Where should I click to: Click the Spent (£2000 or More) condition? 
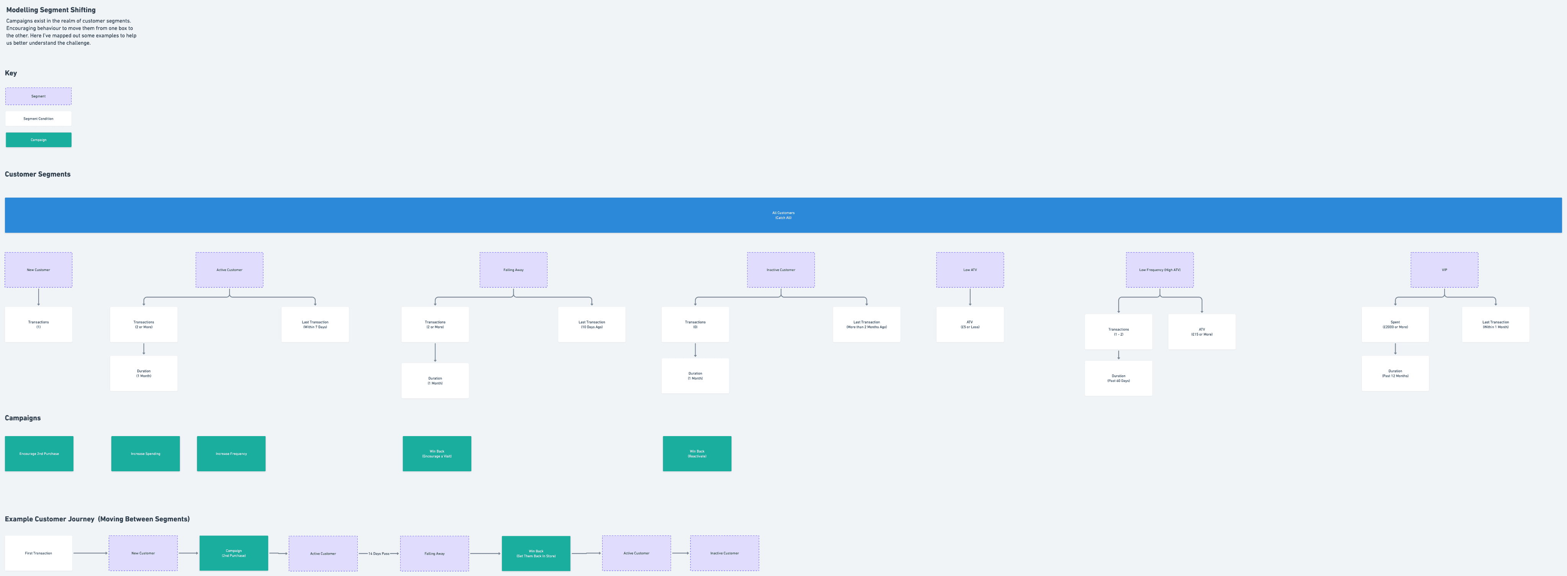pos(1395,325)
